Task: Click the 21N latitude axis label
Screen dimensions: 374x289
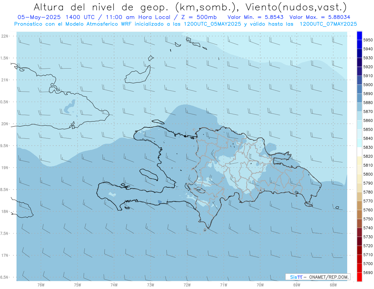Action: (x=5, y=80)
